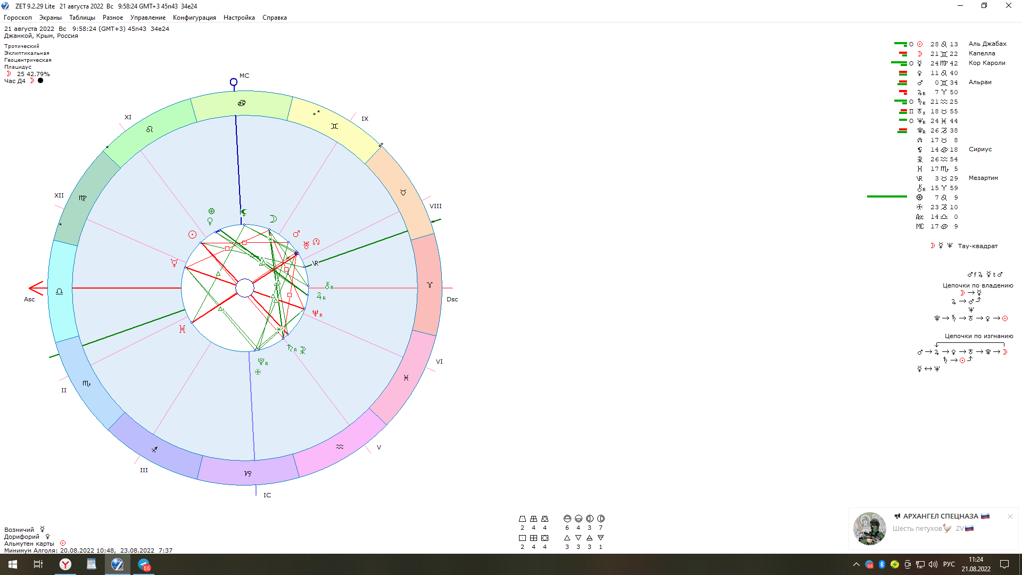Click the fire element triangle icon

point(567,538)
